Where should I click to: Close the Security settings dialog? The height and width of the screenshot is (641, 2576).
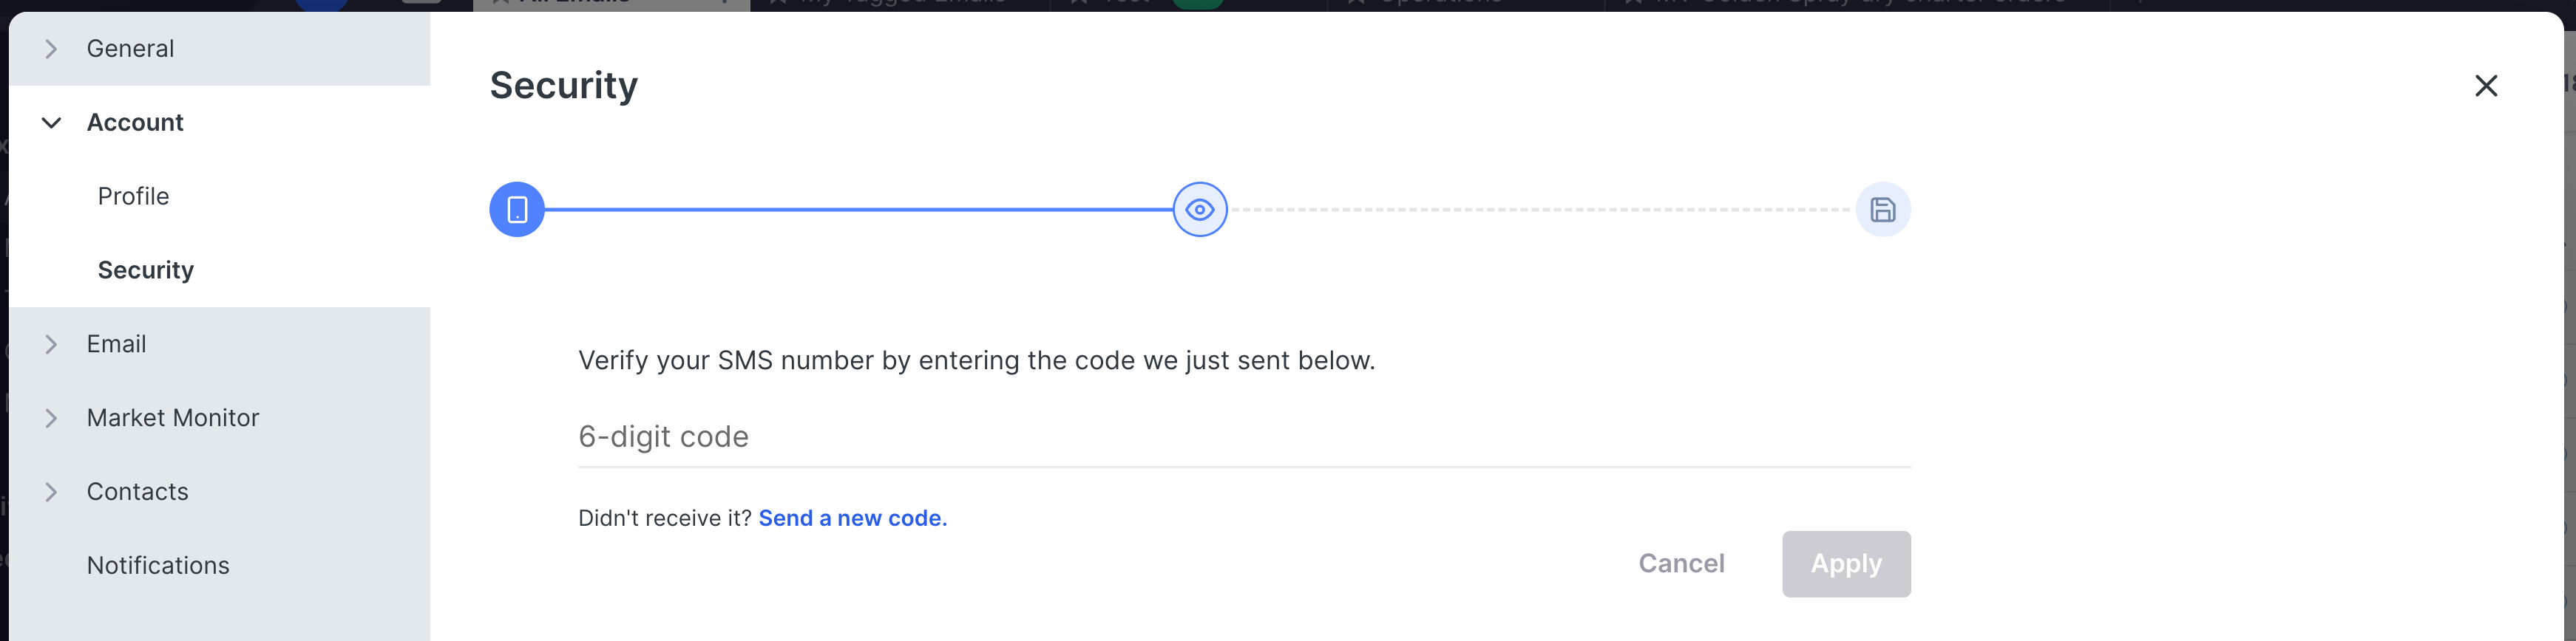2485,86
